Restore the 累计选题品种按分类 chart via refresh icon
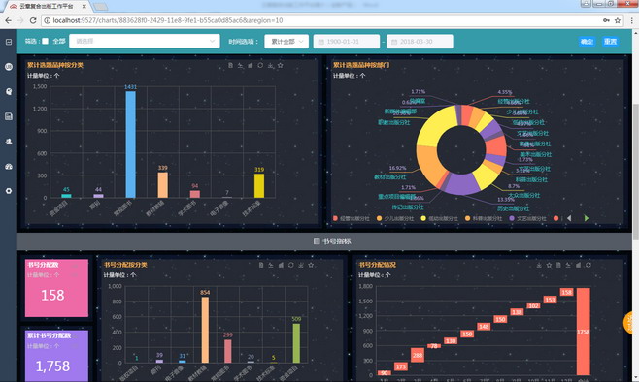 (x=260, y=65)
